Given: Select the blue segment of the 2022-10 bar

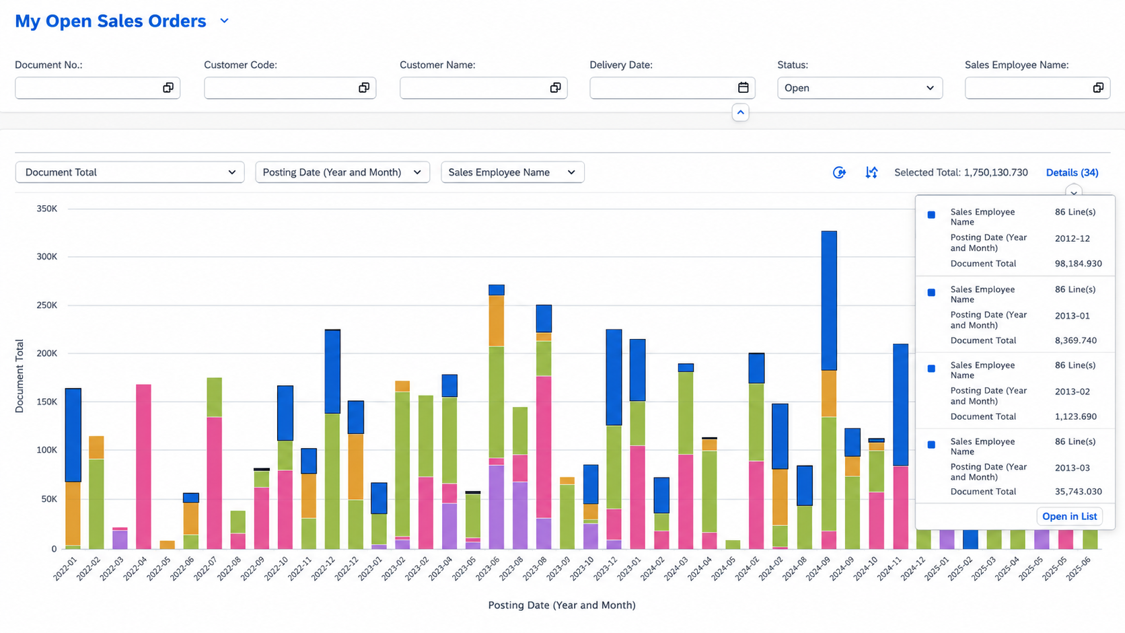Looking at the screenshot, I should point(285,413).
